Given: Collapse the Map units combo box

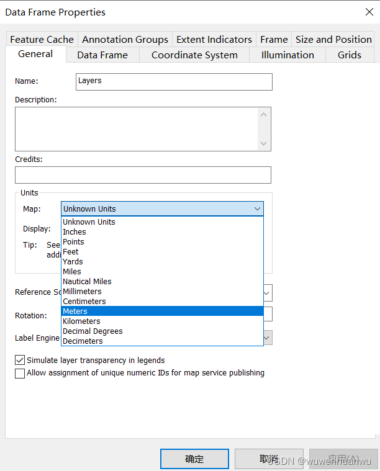Looking at the screenshot, I should (162, 209).
